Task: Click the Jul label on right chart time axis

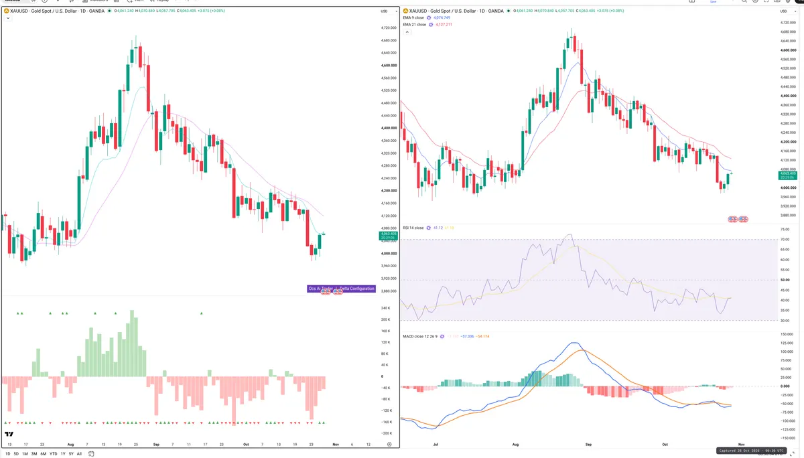Action: [436, 444]
